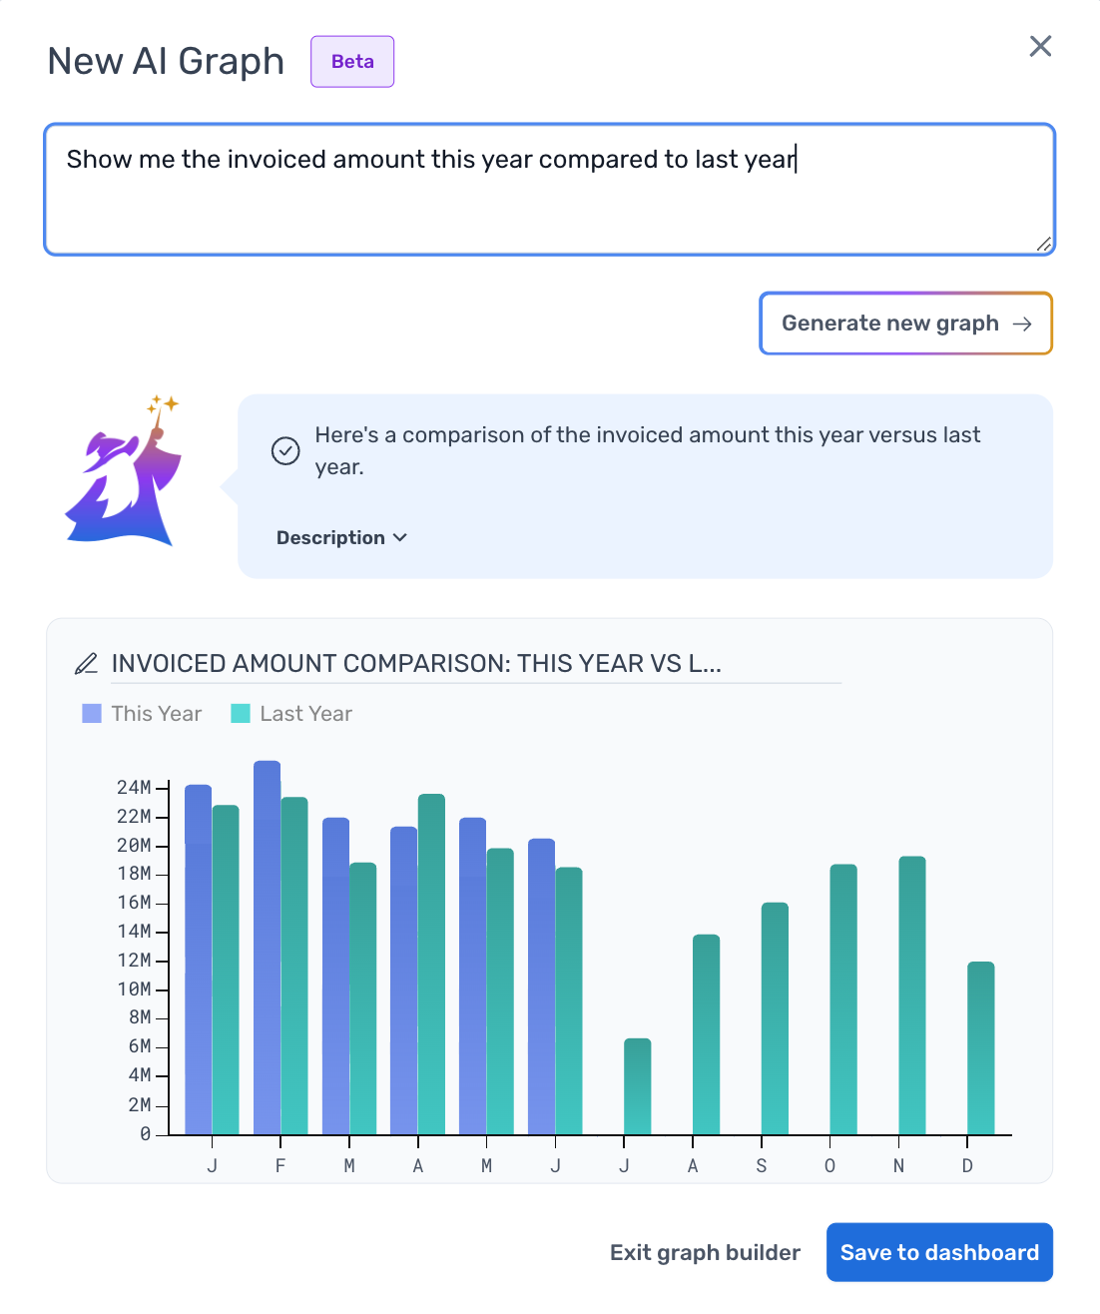The height and width of the screenshot is (1314, 1100).
Task: Save the graph to dashboard
Action: tap(939, 1252)
